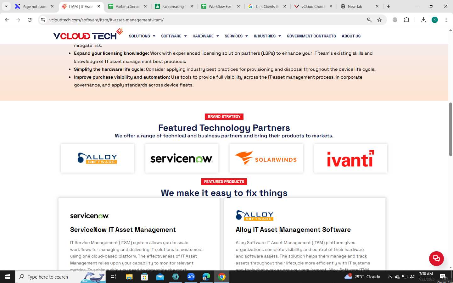Open Zoom app from taskbar
The image size is (453, 283).
191,277
